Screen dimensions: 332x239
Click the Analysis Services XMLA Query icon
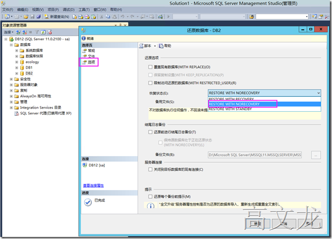click(93, 16)
